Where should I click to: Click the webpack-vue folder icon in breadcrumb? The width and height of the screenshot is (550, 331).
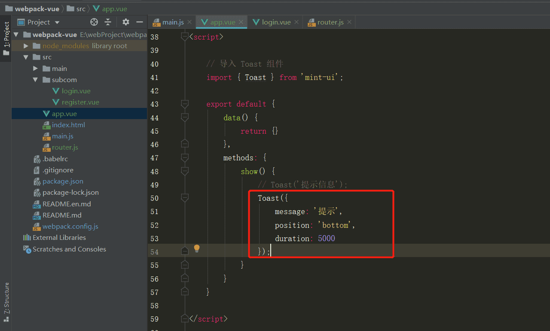(9, 9)
